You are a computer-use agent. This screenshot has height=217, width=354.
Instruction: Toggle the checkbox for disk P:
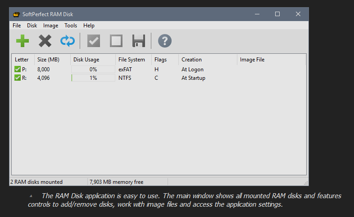[x=18, y=69]
